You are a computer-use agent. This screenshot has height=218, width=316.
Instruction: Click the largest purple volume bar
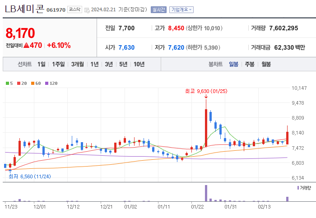pos(206,193)
